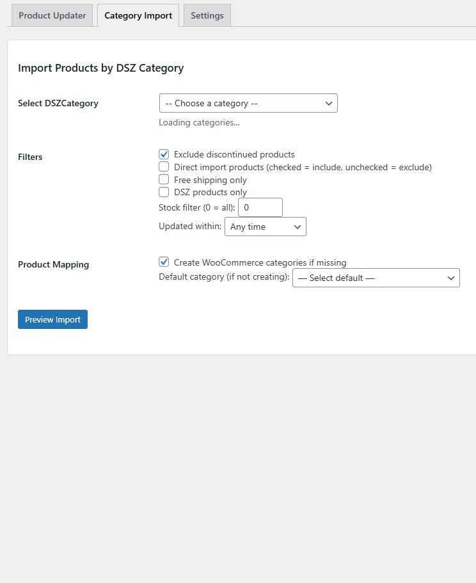Switch to the Product Updater tab

(x=52, y=15)
